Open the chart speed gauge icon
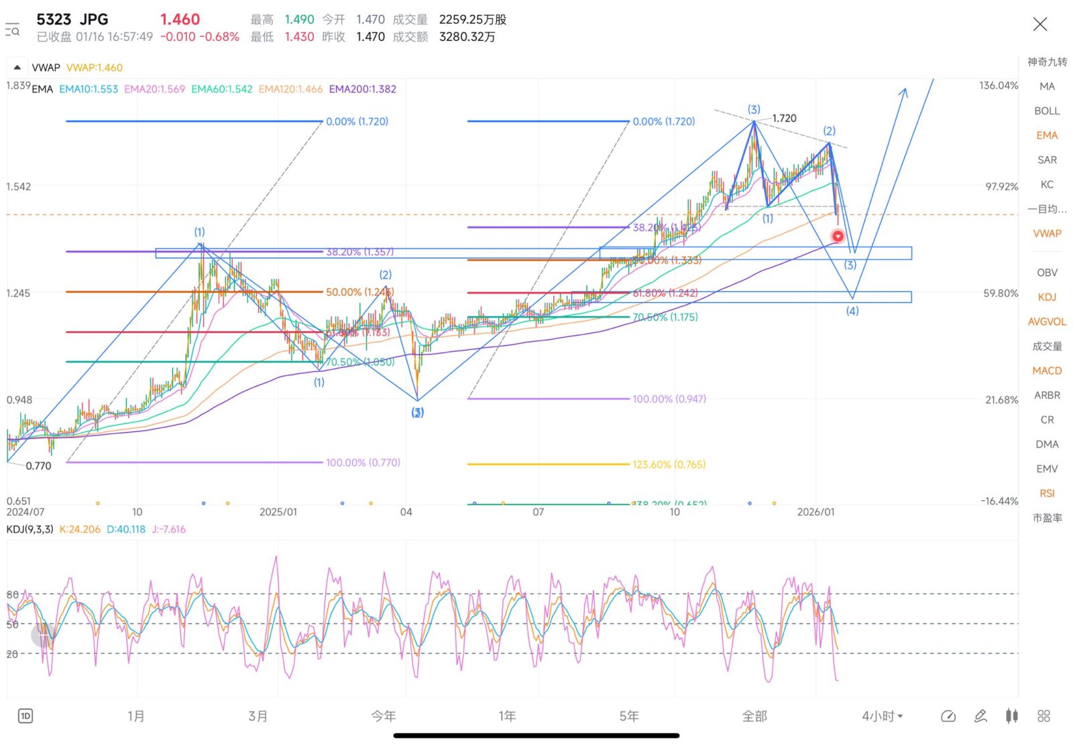 [x=948, y=716]
